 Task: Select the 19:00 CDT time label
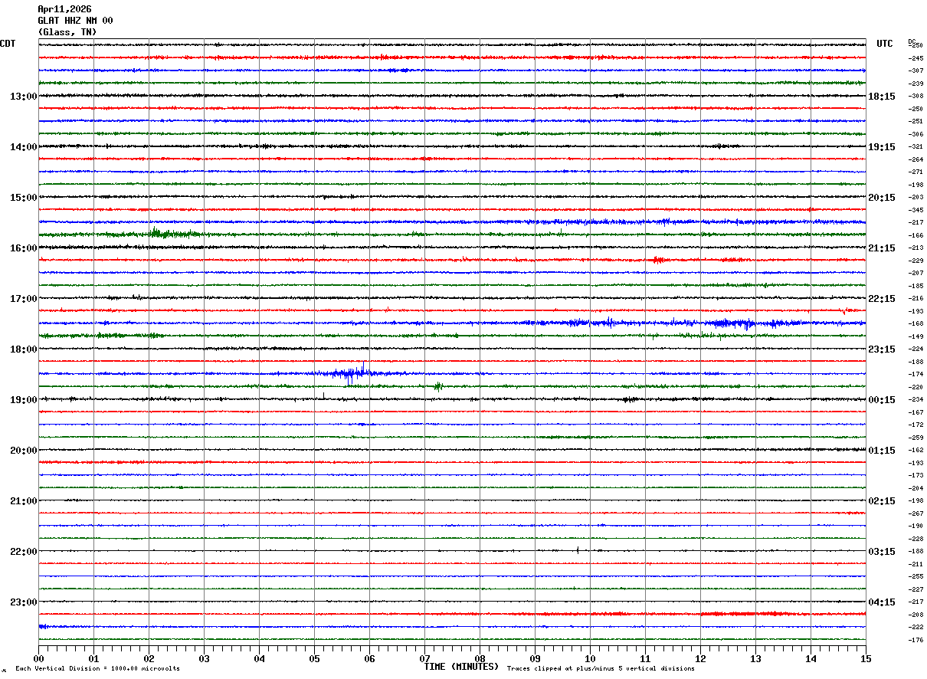click(24, 400)
